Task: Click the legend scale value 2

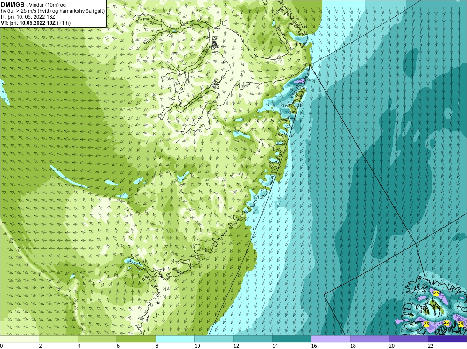Action: click(x=40, y=346)
